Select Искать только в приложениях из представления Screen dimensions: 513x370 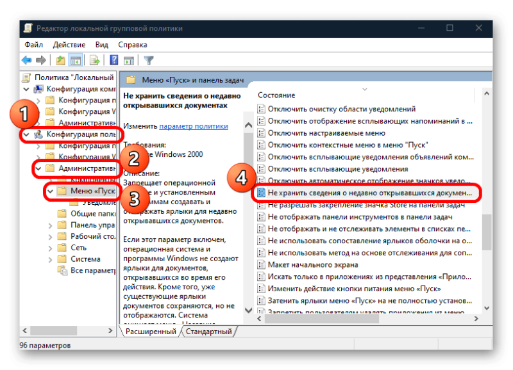(369, 277)
